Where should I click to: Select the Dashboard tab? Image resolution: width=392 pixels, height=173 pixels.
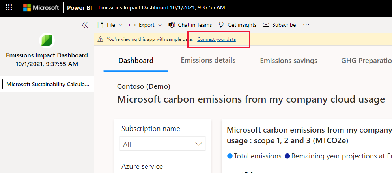[136, 61]
